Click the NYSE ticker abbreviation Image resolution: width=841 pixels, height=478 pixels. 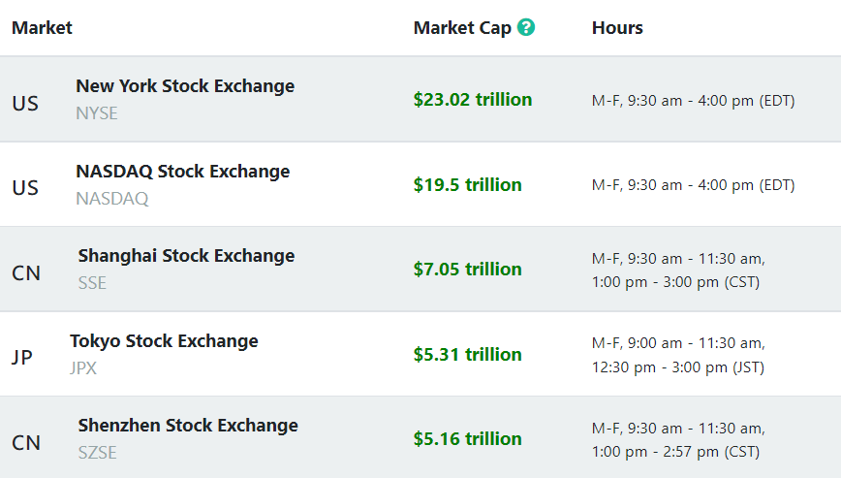click(97, 112)
